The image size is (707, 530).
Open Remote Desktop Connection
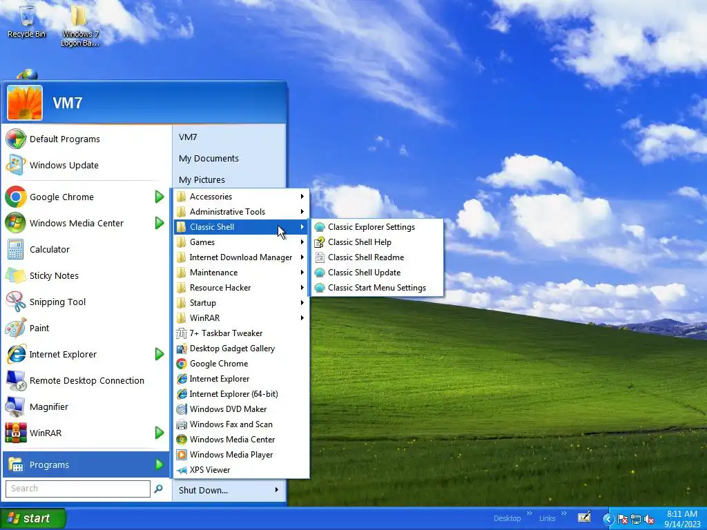86,380
